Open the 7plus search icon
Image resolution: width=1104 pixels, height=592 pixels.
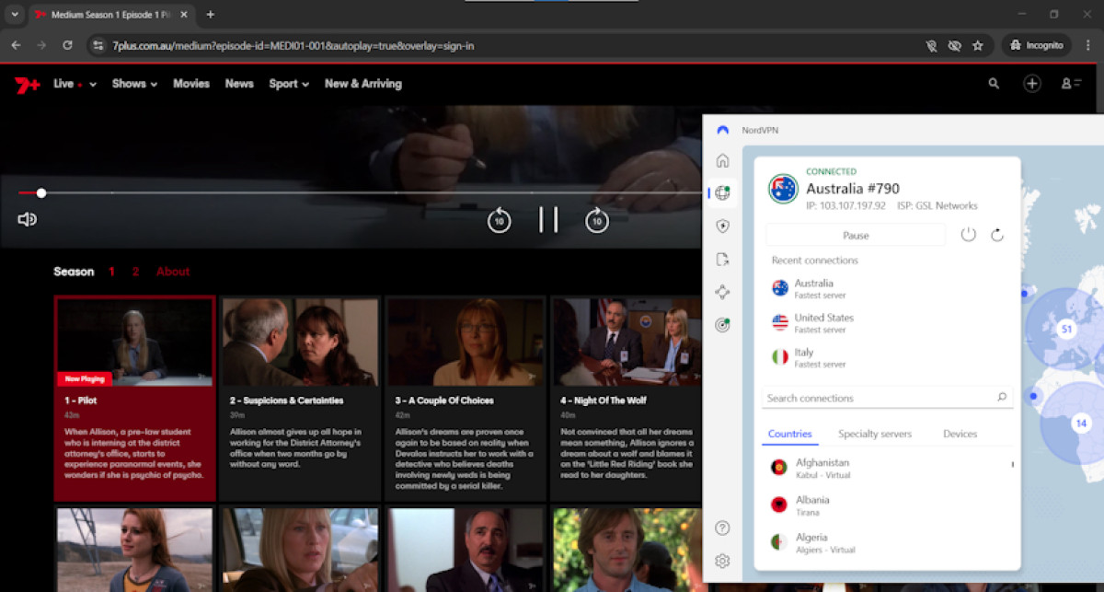[994, 84]
